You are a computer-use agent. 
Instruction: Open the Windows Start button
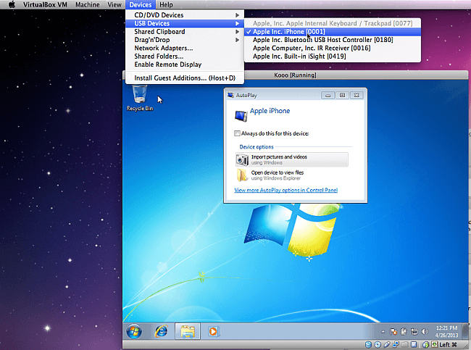coord(134,332)
